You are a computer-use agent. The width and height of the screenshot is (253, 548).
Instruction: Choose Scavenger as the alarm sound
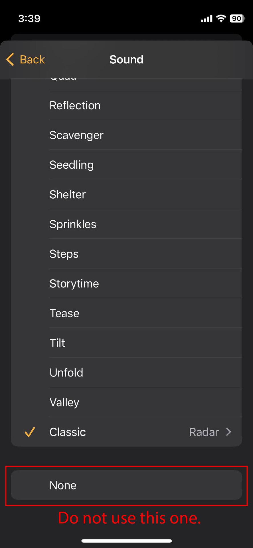[76, 135]
